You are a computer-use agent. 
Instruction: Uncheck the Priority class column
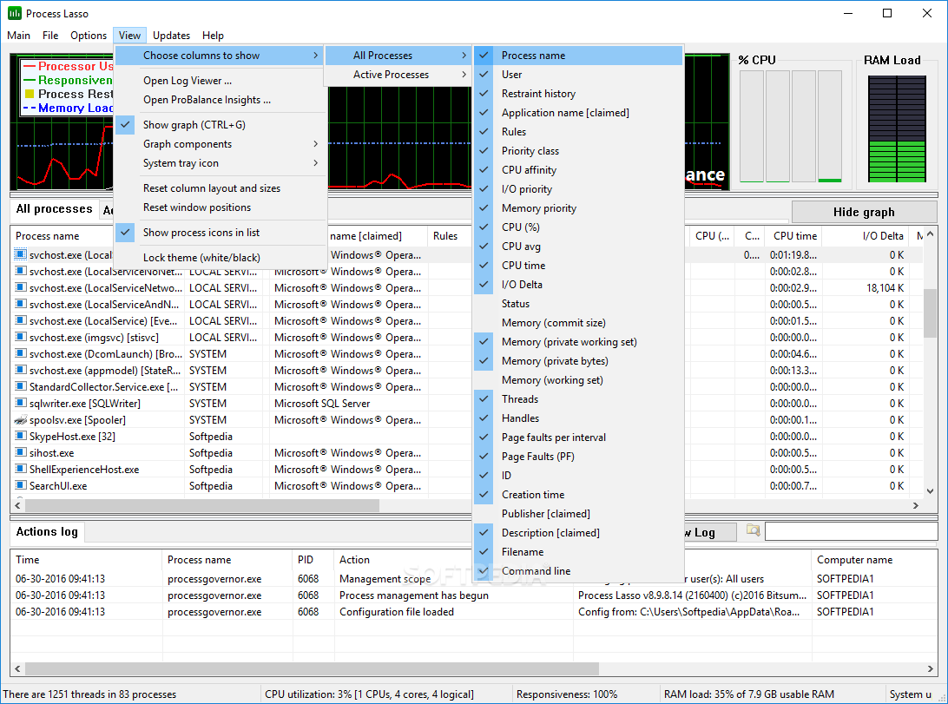click(x=578, y=150)
